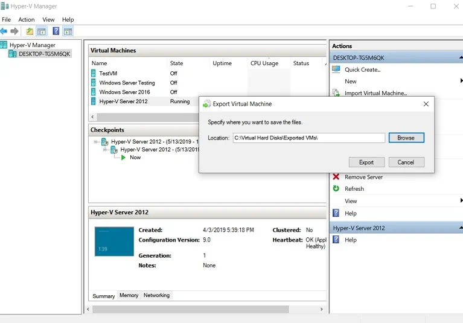This screenshot has height=323, width=463.
Task: Click the Export button
Action: pos(366,162)
